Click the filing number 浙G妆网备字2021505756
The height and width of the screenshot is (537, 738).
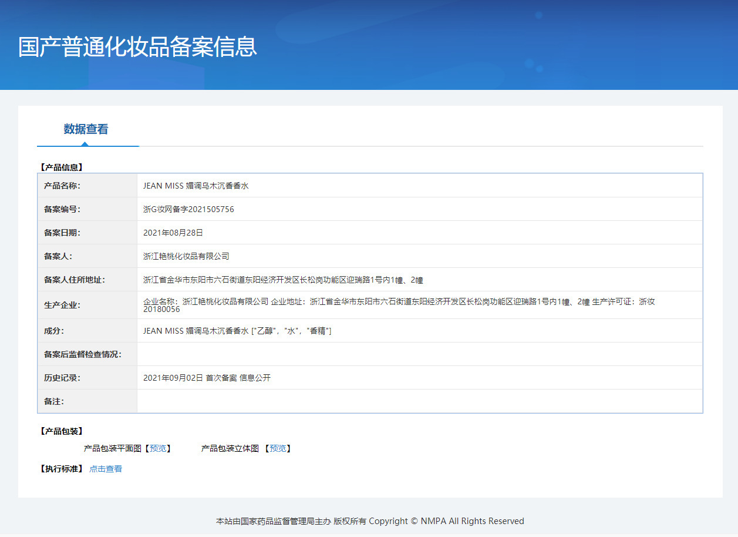[188, 209]
